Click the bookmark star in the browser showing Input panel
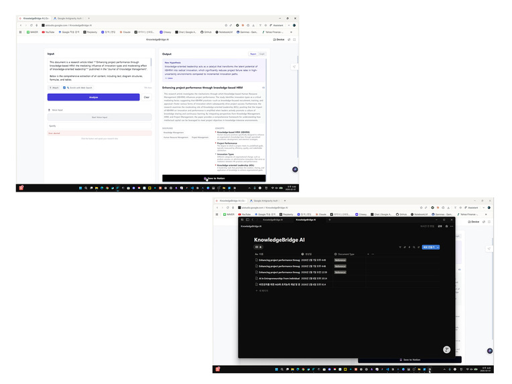The height and width of the screenshot is (384, 512). pyautogui.click(x=226, y=25)
